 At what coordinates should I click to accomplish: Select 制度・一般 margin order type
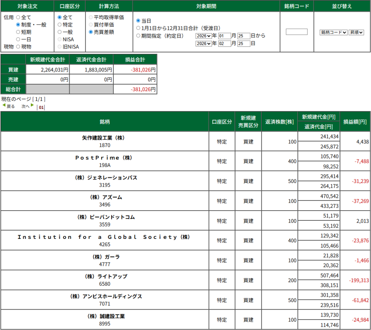[18, 25]
